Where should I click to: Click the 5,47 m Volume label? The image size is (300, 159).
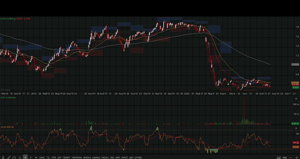(x=8, y=97)
